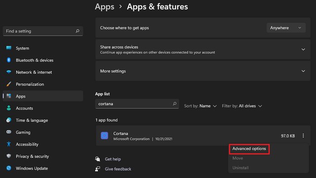The height and width of the screenshot is (178, 316).
Task: Click the 1 app found text
Action: click(x=107, y=120)
